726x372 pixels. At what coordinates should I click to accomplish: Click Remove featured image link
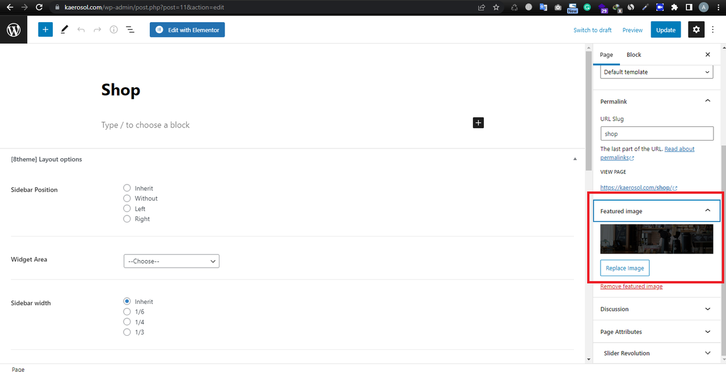(x=631, y=286)
